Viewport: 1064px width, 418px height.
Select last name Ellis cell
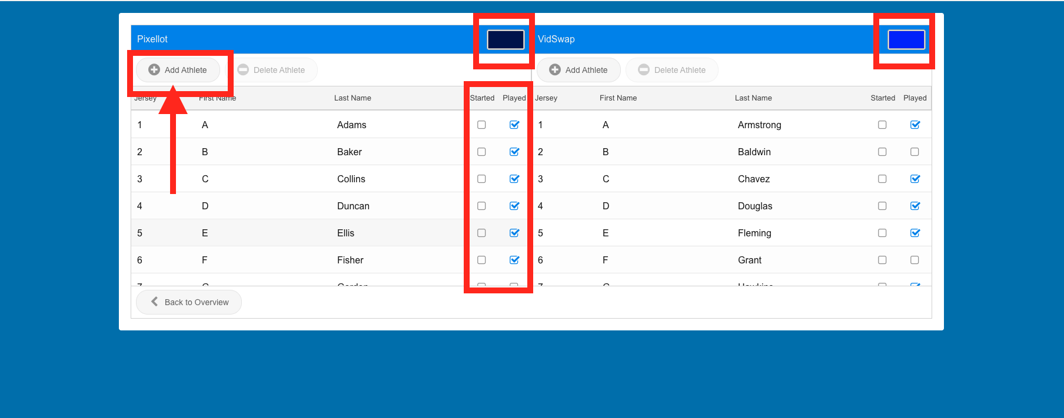346,233
